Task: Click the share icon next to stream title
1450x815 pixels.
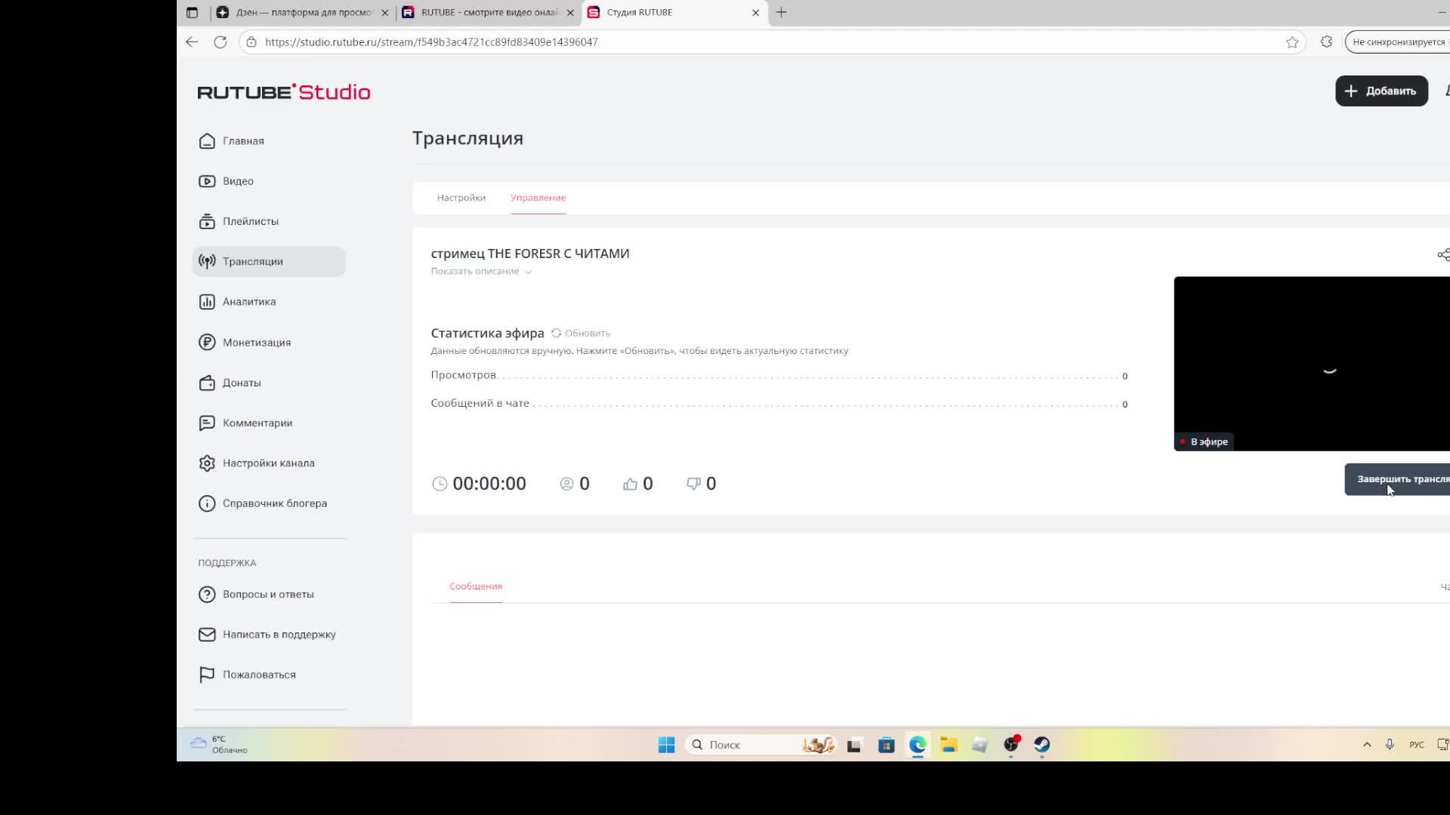Action: point(1442,254)
